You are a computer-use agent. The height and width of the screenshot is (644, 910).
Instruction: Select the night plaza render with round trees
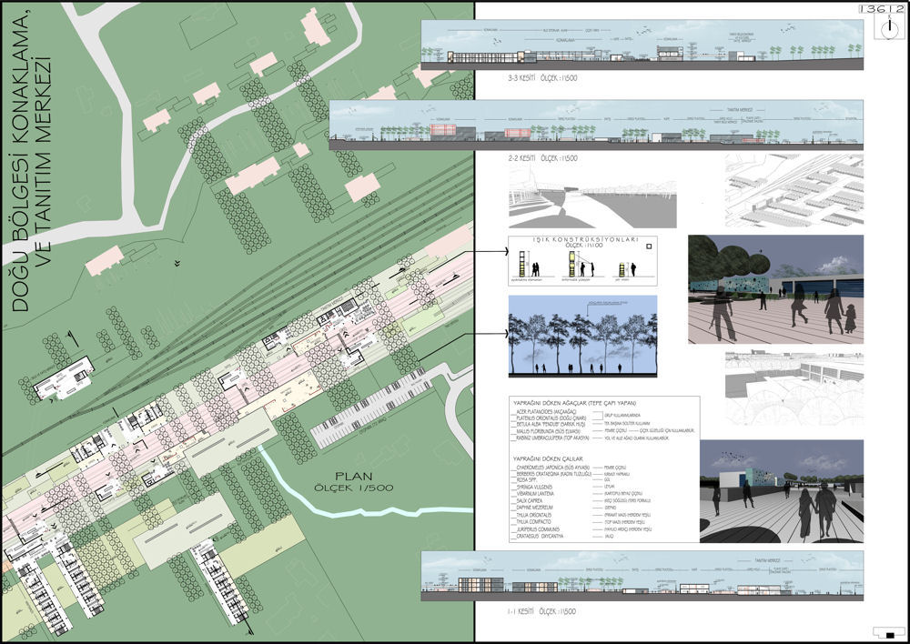pos(774,289)
